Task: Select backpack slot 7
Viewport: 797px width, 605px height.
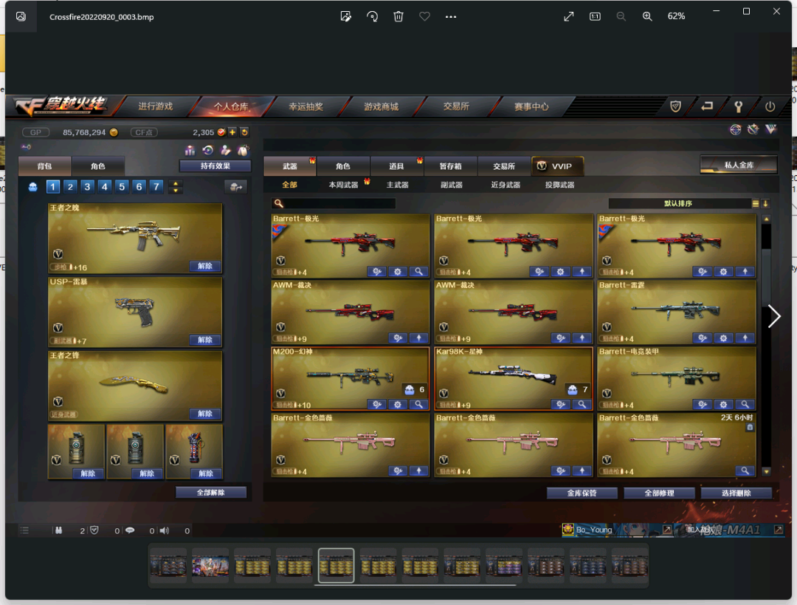Action: (x=156, y=187)
